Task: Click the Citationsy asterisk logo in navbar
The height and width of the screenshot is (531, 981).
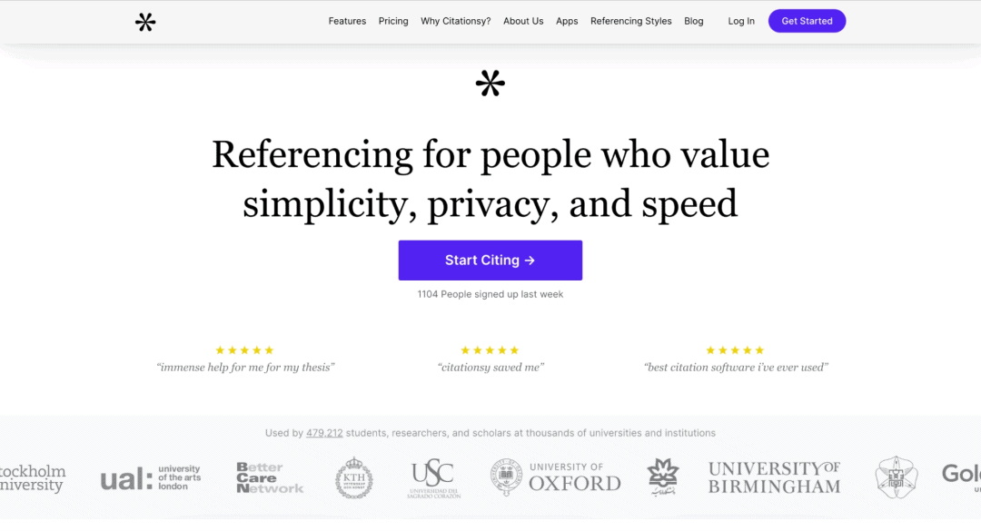Action: pyautogui.click(x=145, y=22)
